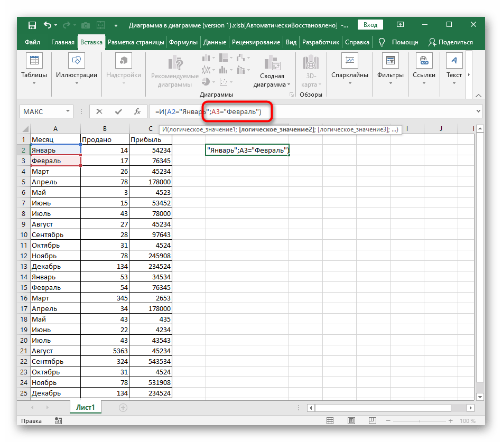The height and width of the screenshot is (442, 502).
Task: Open Insert Function via the fx icon
Action: coord(137,111)
